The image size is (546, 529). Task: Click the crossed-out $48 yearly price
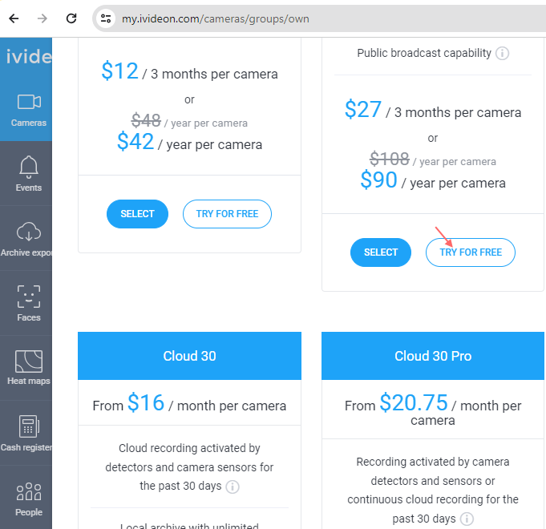(146, 121)
